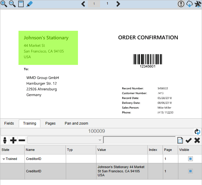Screen dimensions: 202x185
Task: Click the Index column header
Action: coord(155,150)
